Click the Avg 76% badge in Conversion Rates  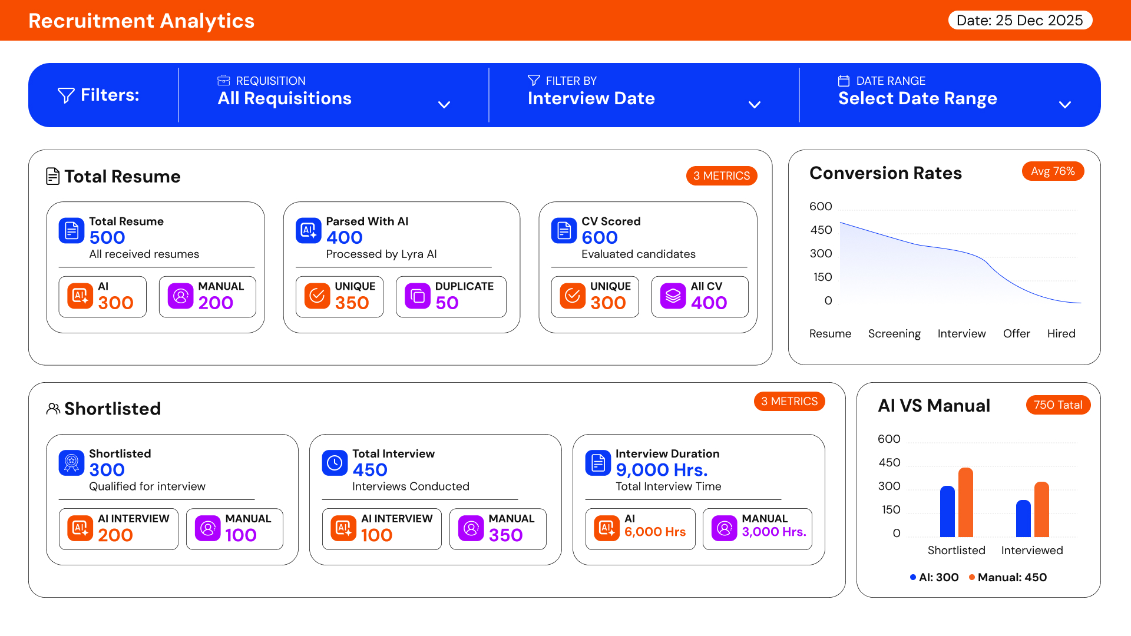(x=1053, y=171)
